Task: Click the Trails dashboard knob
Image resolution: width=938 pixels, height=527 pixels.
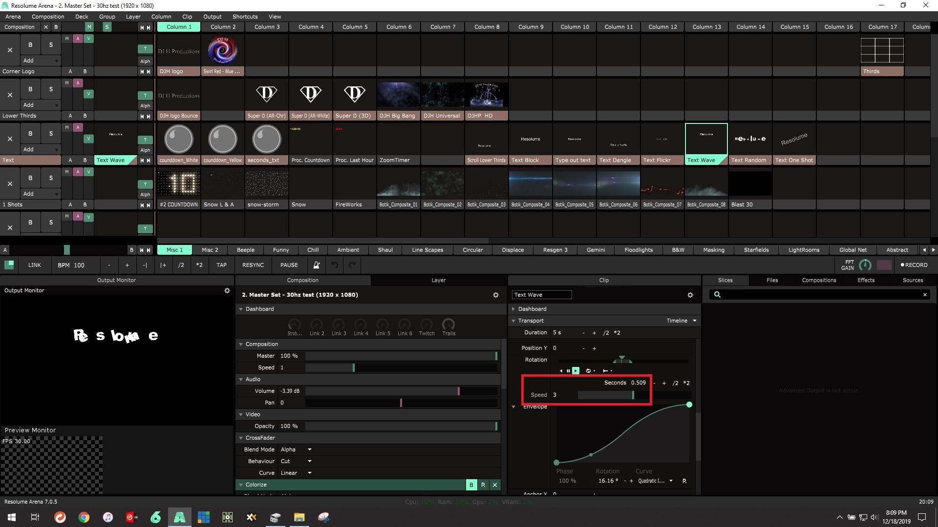Action: [x=448, y=325]
